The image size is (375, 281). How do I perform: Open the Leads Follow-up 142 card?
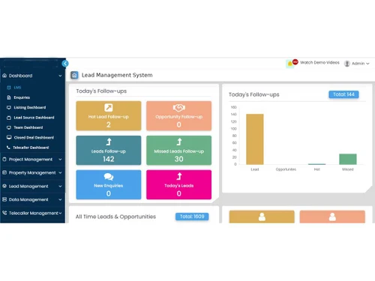click(109, 150)
